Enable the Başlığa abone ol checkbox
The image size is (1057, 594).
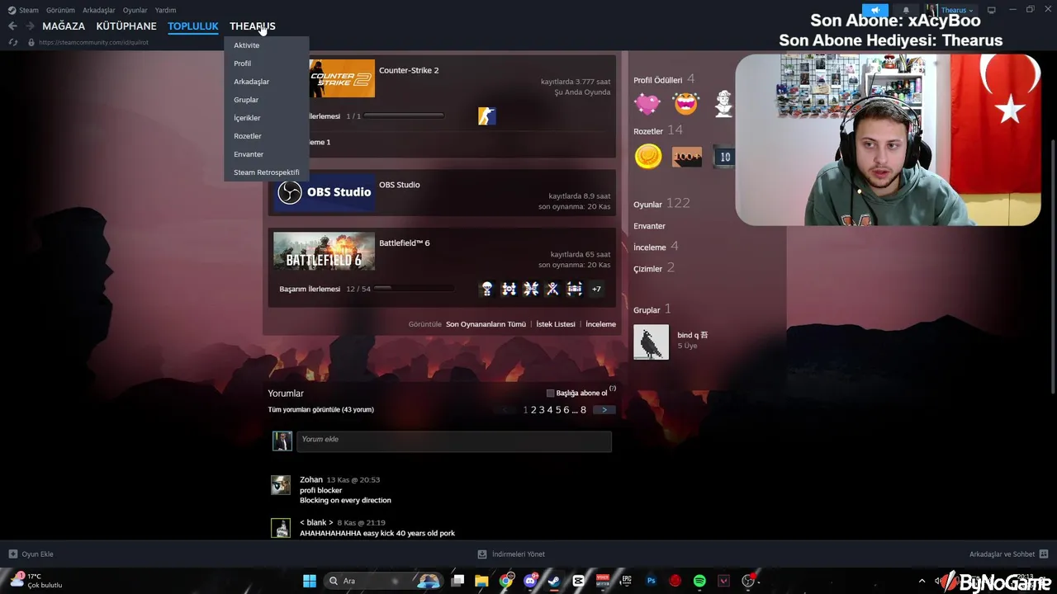click(x=551, y=394)
